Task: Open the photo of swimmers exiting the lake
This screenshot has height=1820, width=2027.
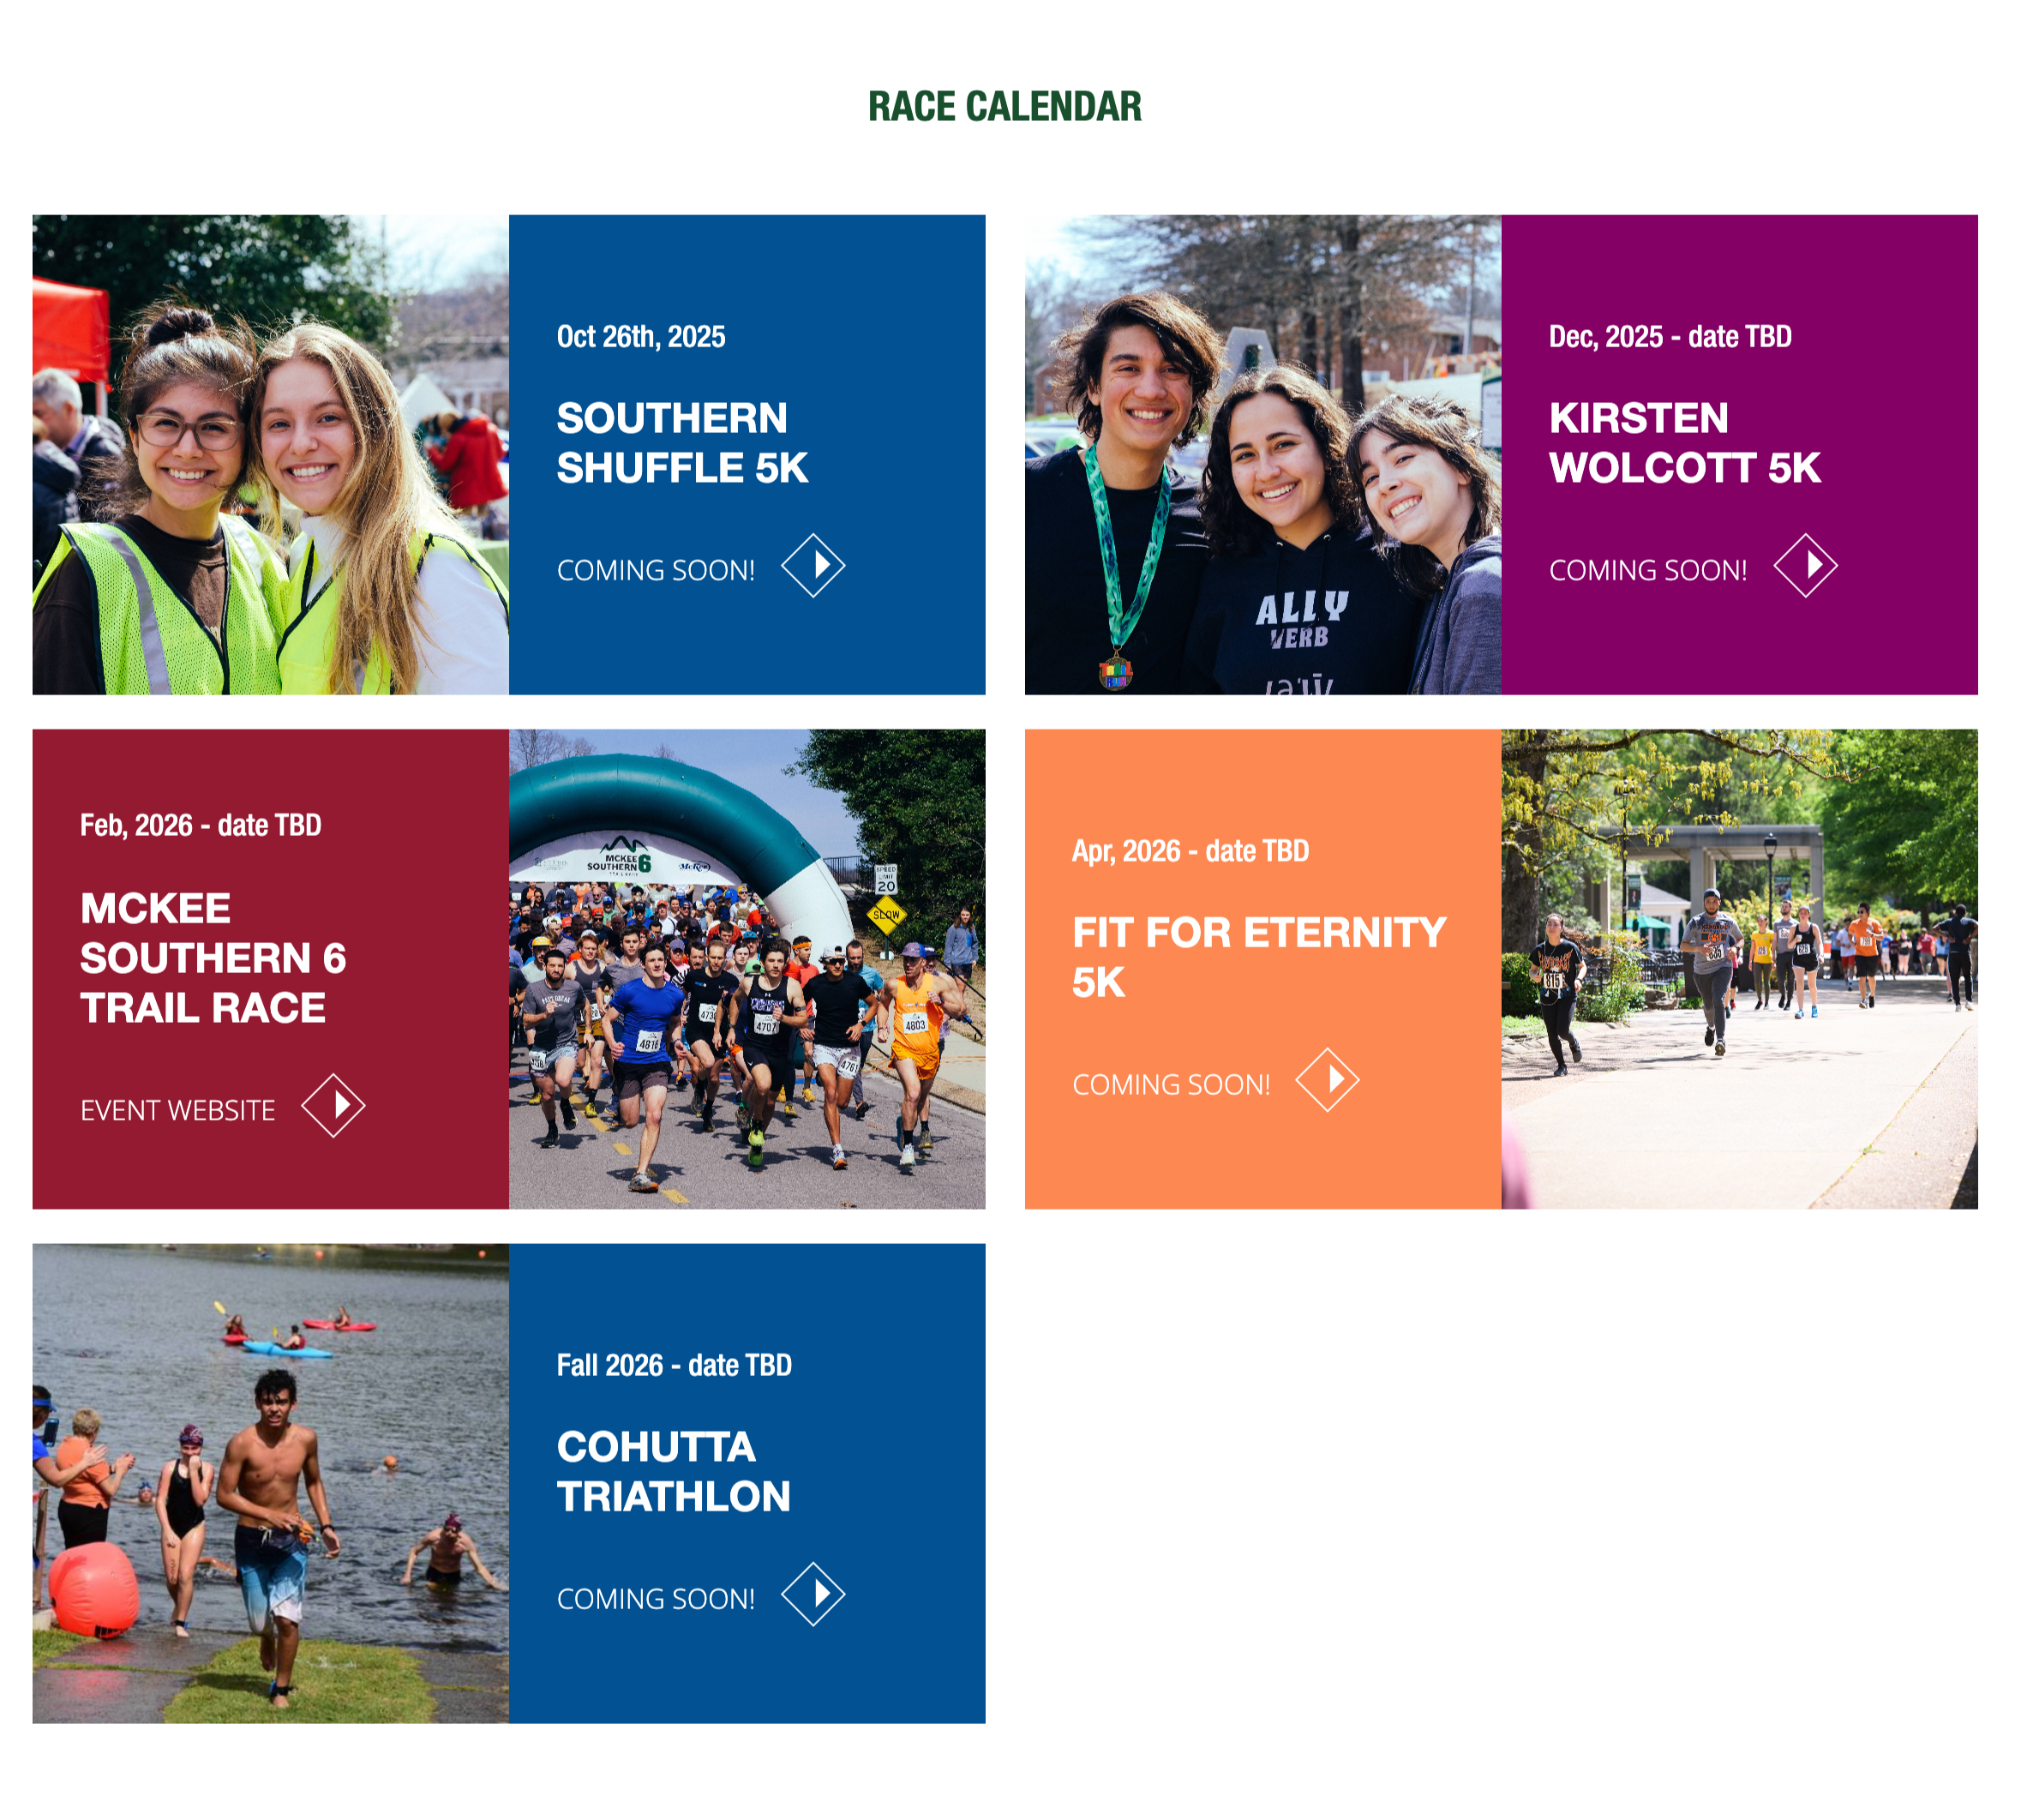Action: point(271,1483)
